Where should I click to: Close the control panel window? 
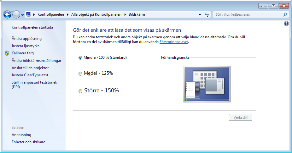284,6
